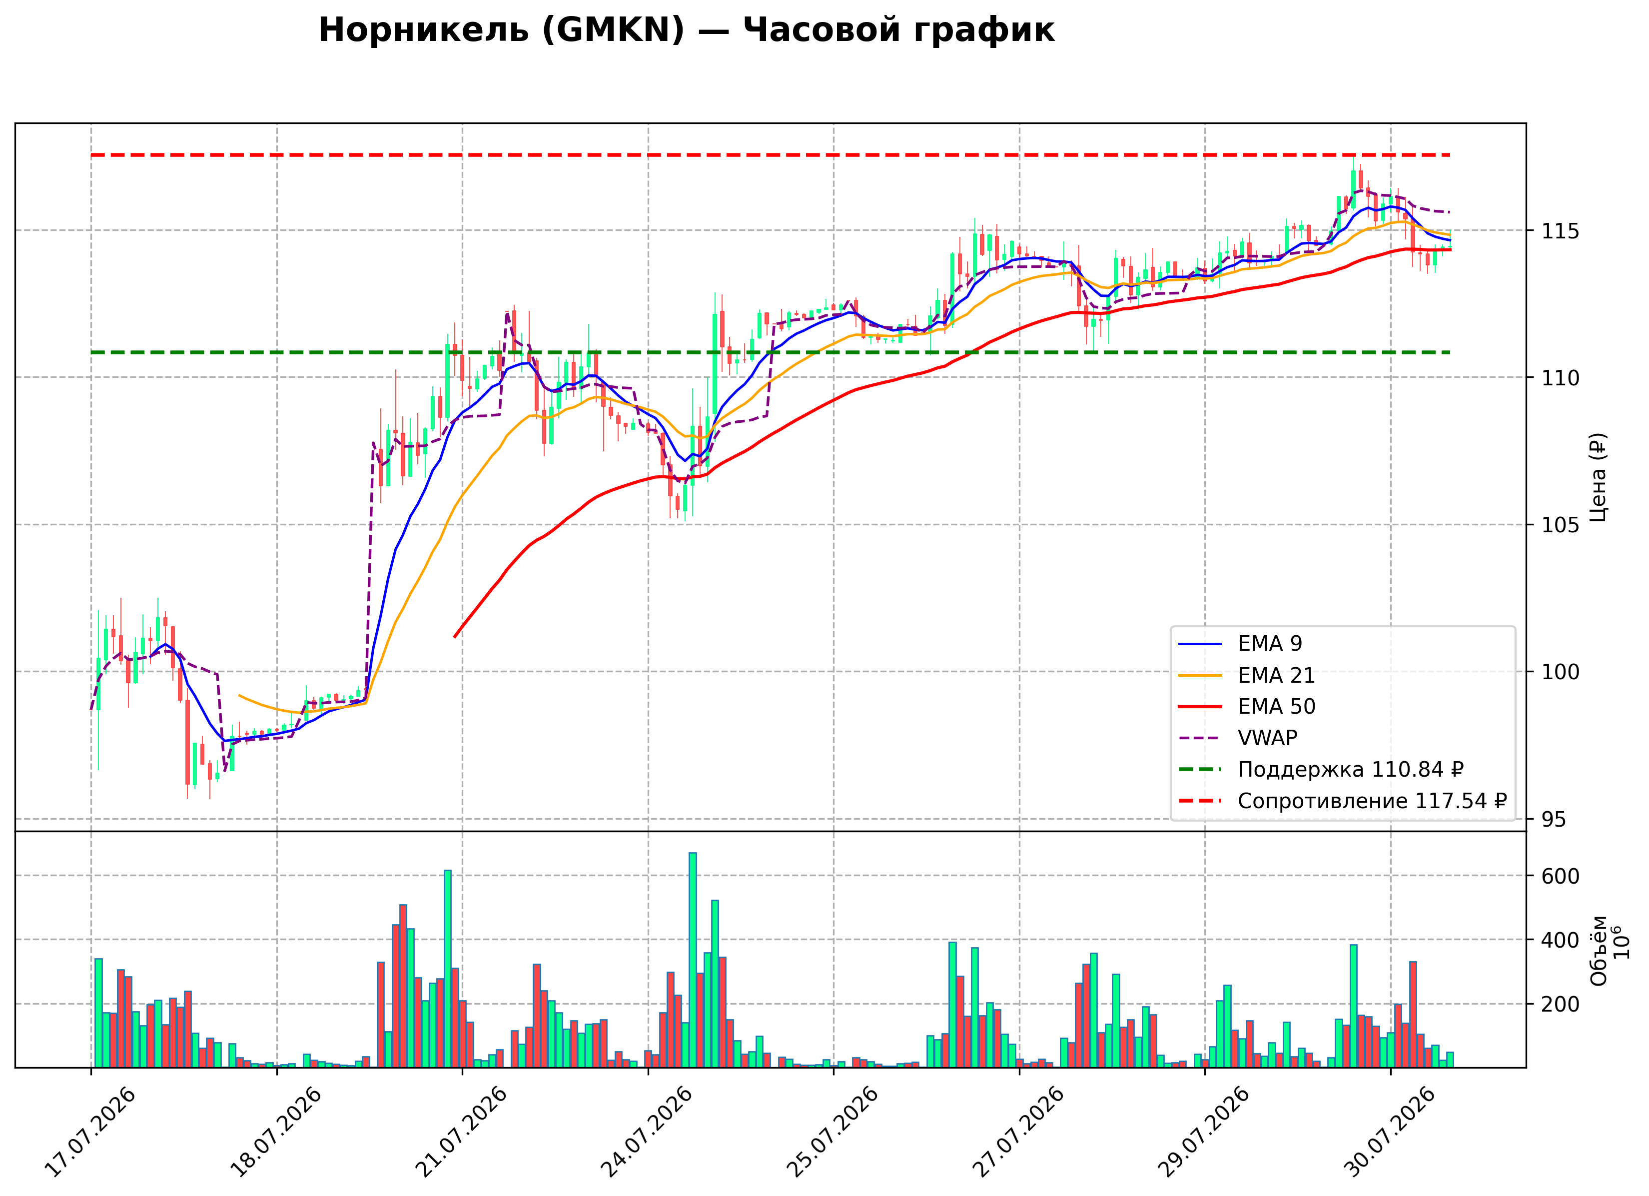The width and height of the screenshot is (1649, 1196).
Task: Click the 110 price axis tick
Action: (1561, 378)
